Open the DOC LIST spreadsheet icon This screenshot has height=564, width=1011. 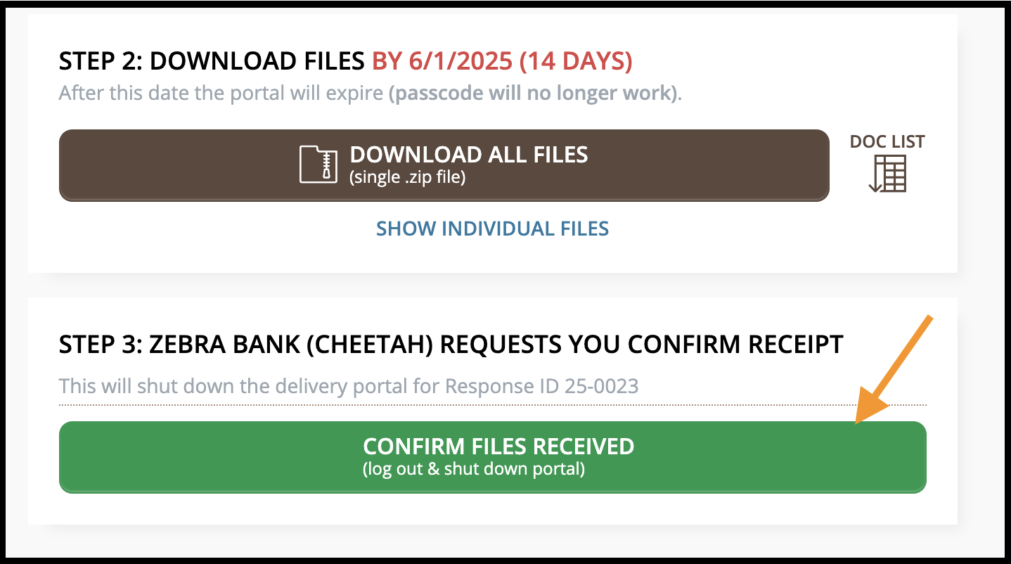(888, 174)
